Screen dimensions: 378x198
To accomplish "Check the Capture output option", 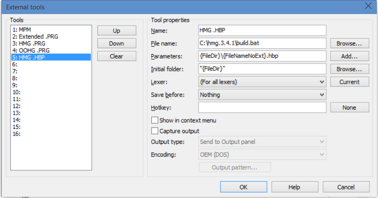I will pyautogui.click(x=155, y=131).
